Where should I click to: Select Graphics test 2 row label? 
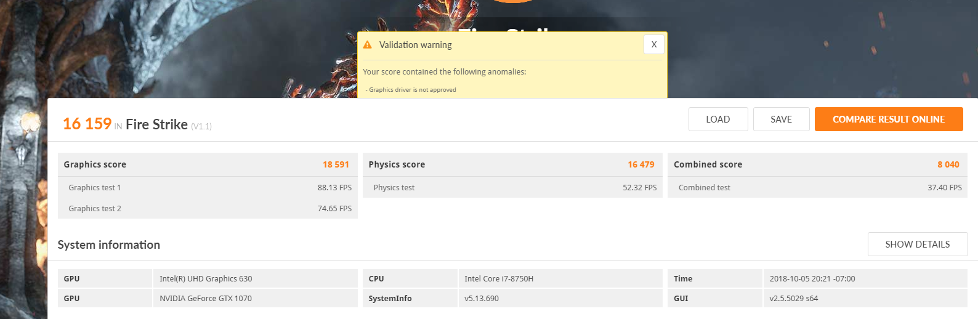tap(95, 209)
